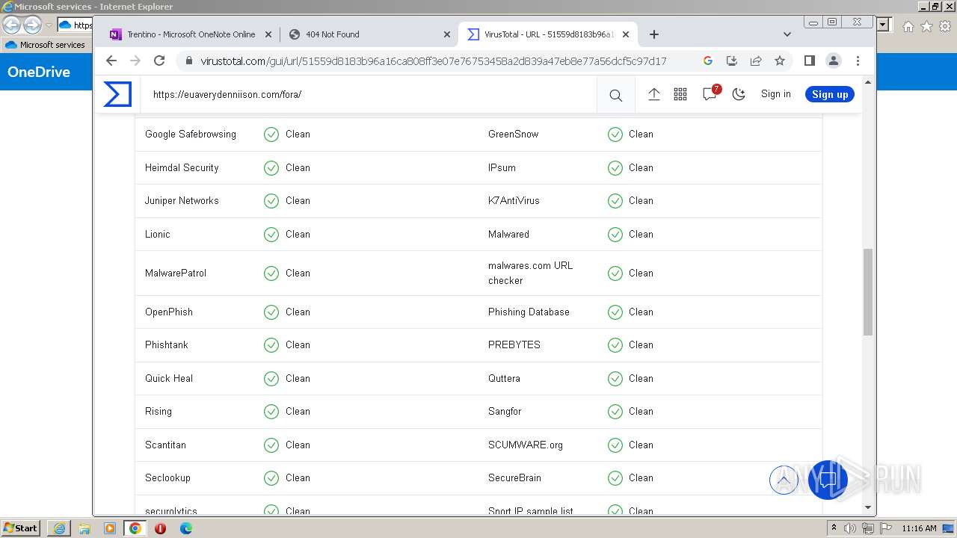Click the share page icon in address bar
The width and height of the screenshot is (957, 538).
(756, 61)
